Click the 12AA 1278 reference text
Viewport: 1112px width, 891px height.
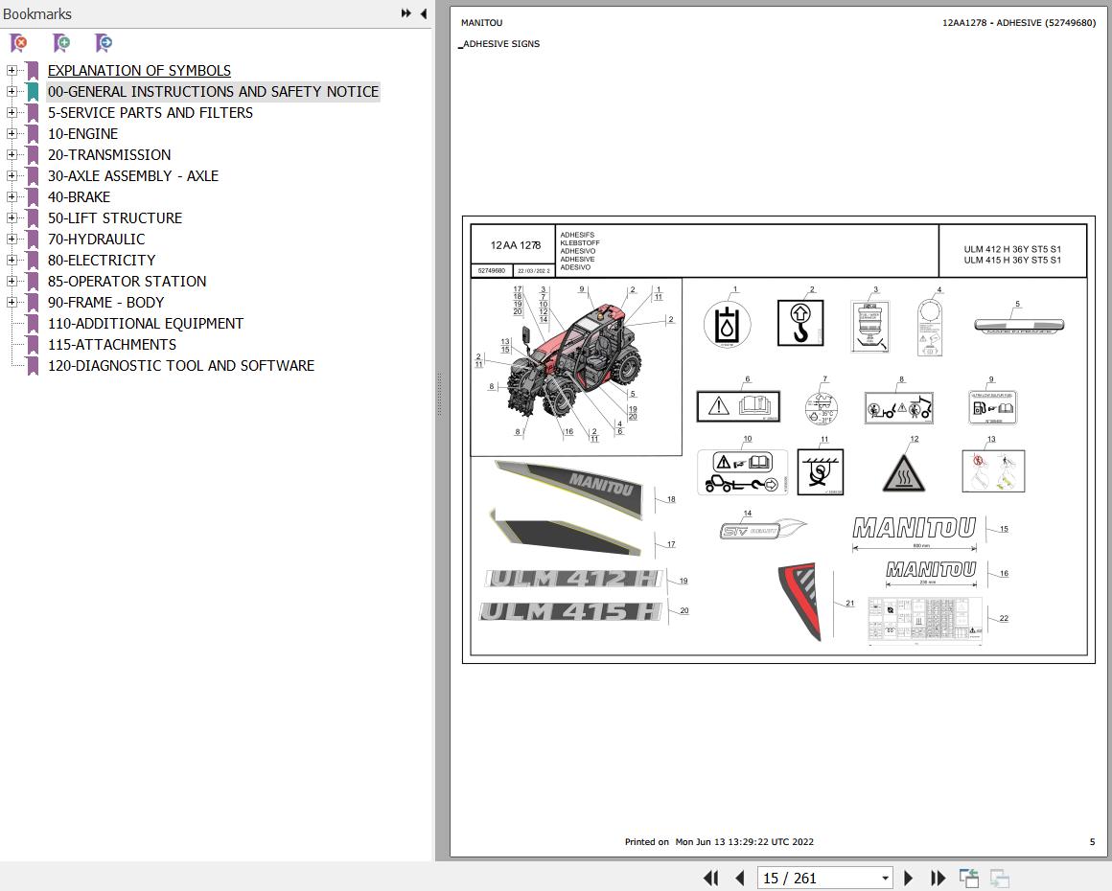click(x=516, y=245)
